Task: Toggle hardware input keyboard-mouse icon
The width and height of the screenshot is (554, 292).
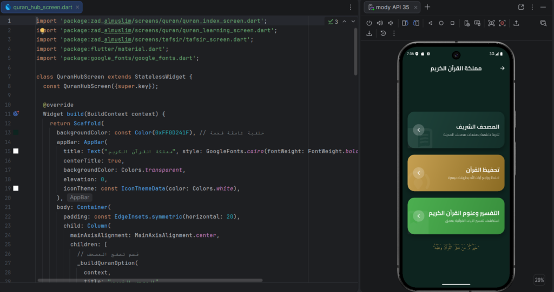Action: point(477,23)
